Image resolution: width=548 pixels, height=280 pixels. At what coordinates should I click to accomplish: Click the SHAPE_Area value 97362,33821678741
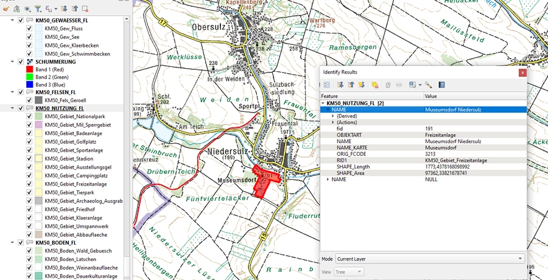446,173
